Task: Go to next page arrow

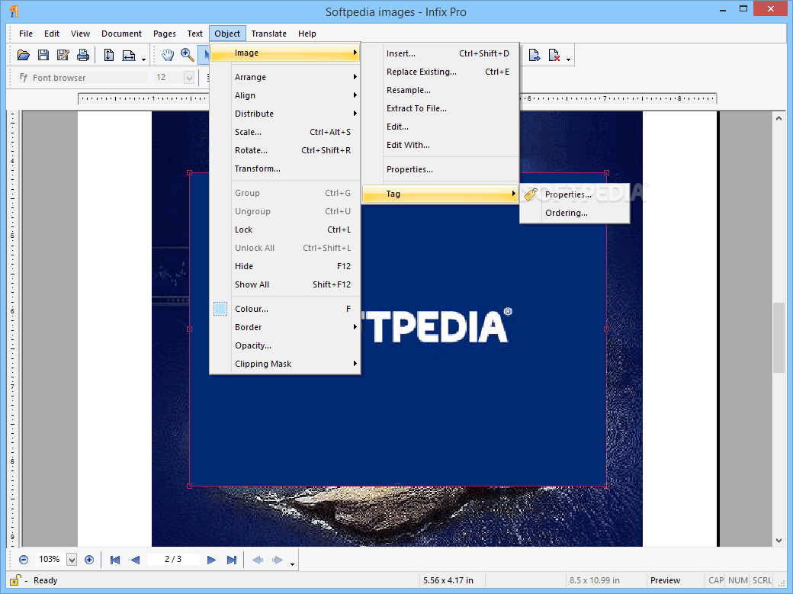Action: tap(211, 560)
